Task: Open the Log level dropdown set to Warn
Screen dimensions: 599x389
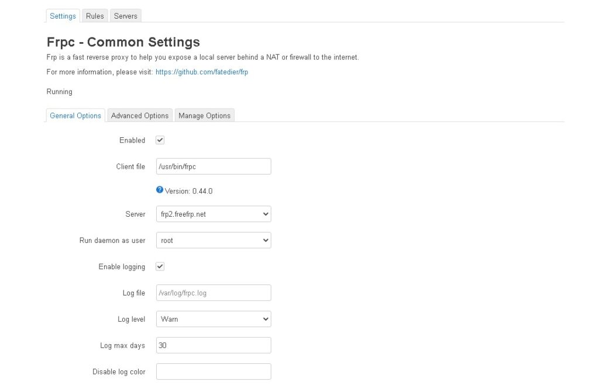Action: [214, 319]
